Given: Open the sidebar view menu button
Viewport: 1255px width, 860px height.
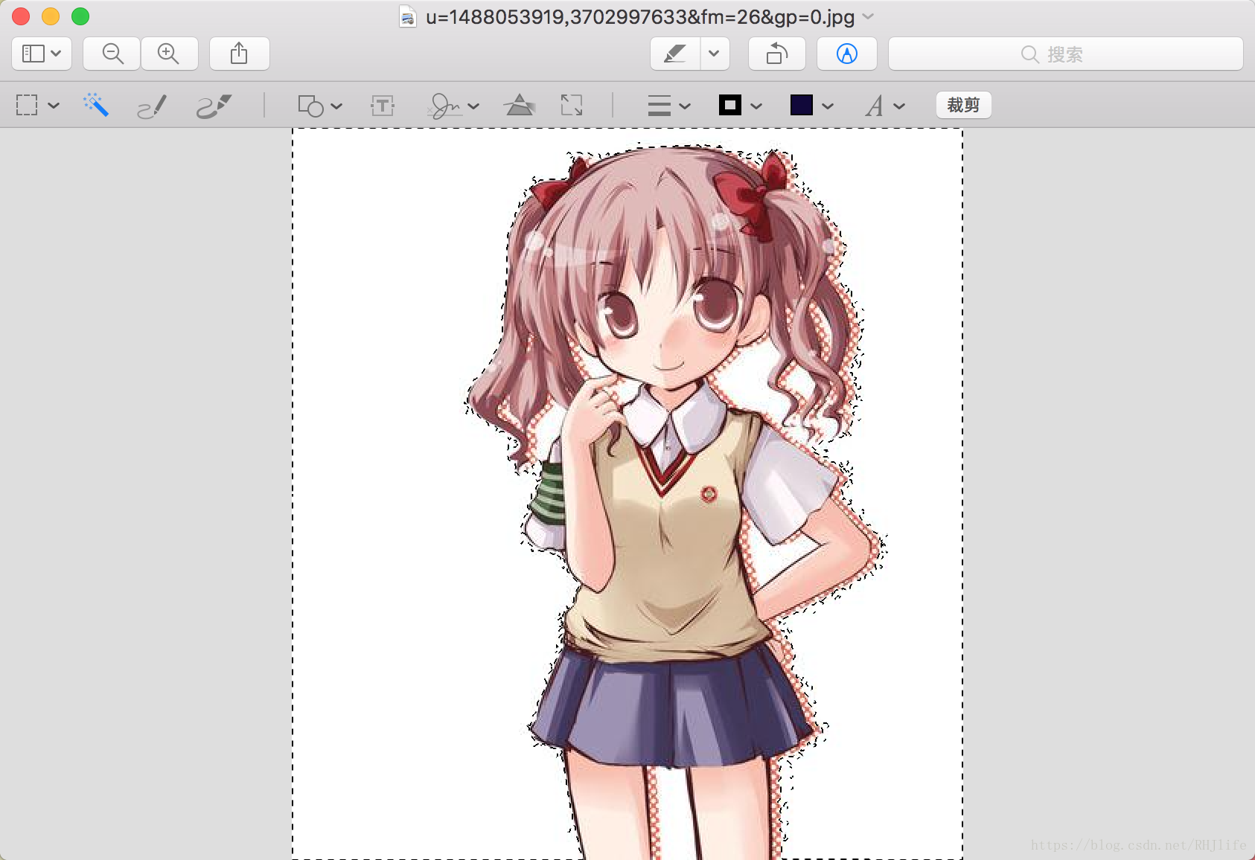Looking at the screenshot, I should click(42, 54).
